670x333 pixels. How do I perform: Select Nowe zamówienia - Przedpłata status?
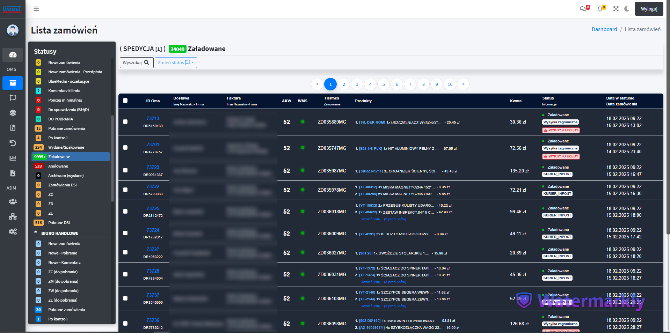(x=71, y=72)
